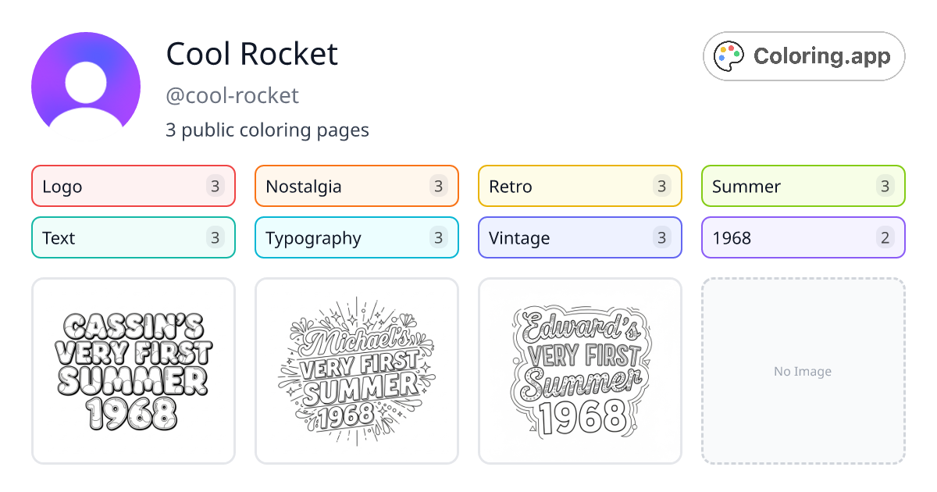This screenshot has width=937, height=492.
Task: Click the count badge on the Logo tag
Action: 216,186
